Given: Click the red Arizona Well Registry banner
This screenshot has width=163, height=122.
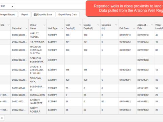Looking at the screenshot, I should [x=124, y=8].
